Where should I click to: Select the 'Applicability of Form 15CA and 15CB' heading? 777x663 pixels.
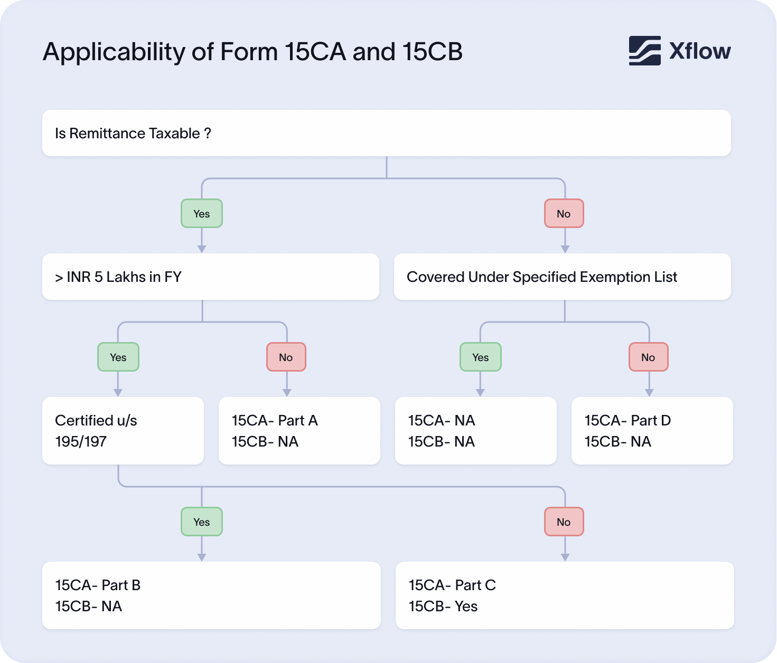252,52
